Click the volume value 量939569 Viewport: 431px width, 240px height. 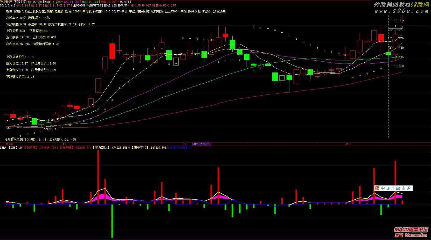coord(79,5)
